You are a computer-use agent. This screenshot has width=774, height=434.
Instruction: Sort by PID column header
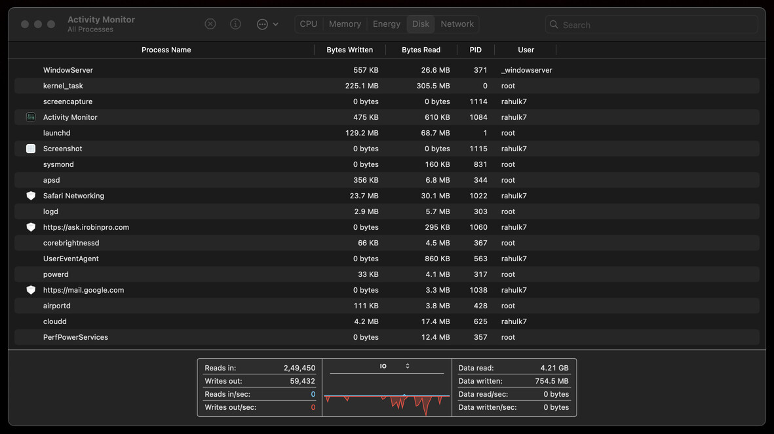pos(475,50)
